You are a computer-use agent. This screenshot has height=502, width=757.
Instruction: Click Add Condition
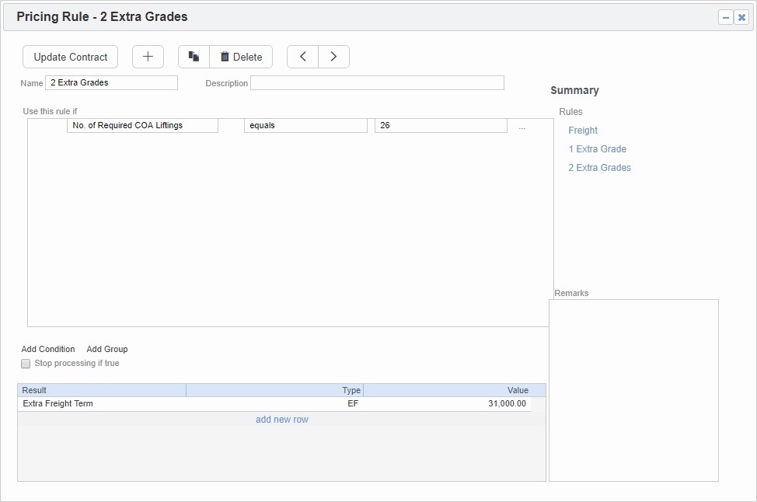pyautogui.click(x=48, y=350)
